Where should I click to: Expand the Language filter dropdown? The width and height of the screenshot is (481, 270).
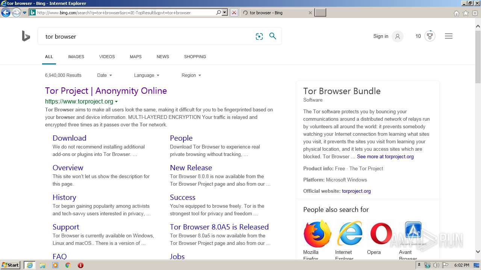(x=147, y=75)
